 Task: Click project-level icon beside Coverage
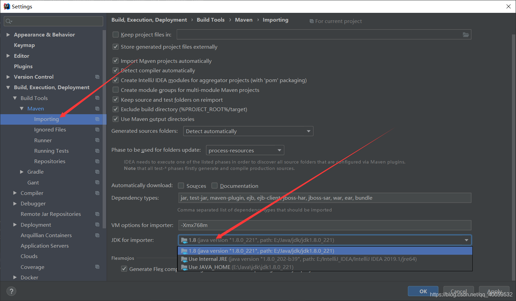97,267
